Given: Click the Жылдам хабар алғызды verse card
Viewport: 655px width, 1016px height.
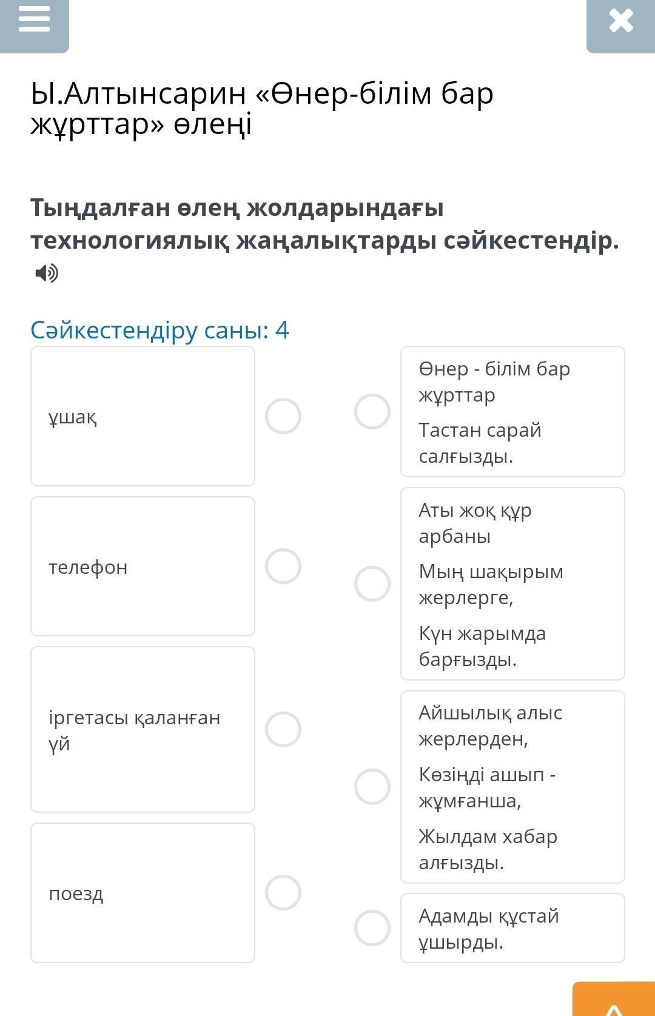Looking at the screenshot, I should (x=512, y=787).
